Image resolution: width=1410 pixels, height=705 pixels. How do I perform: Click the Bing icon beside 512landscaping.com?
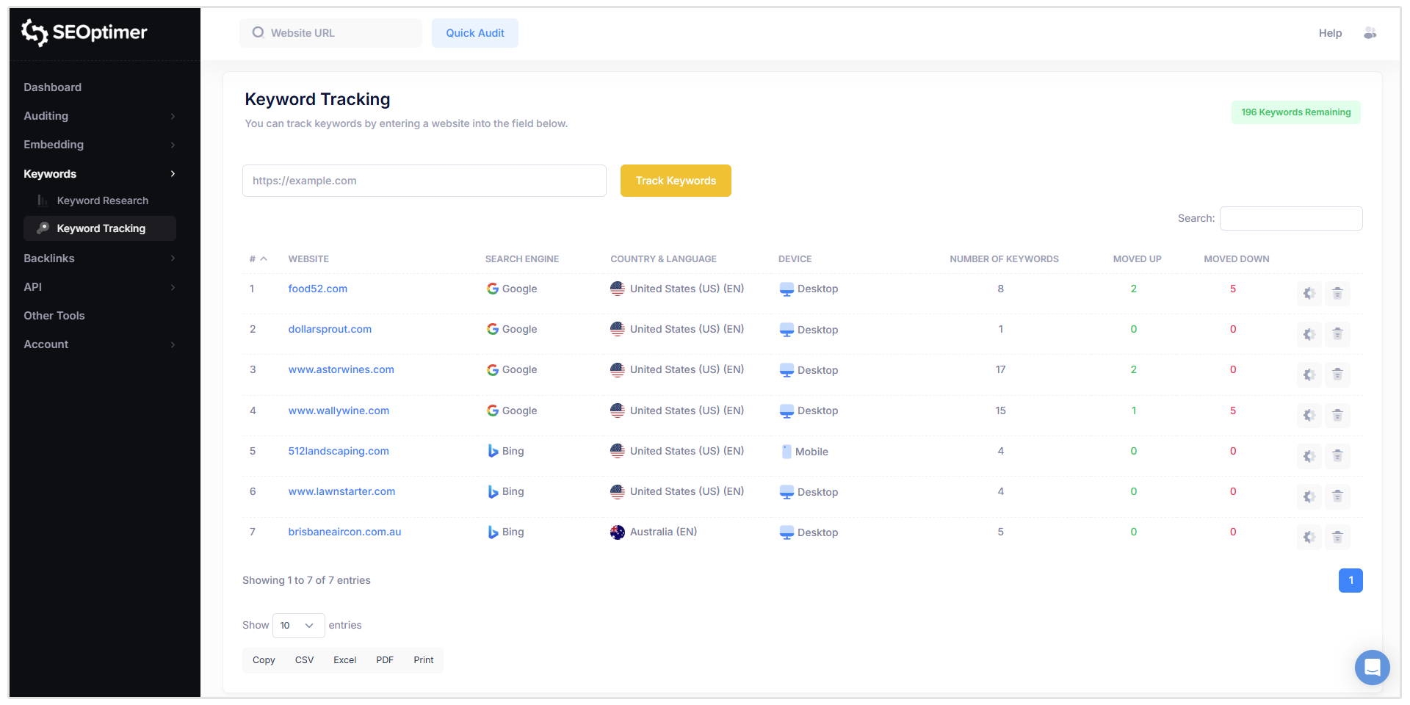[493, 451]
